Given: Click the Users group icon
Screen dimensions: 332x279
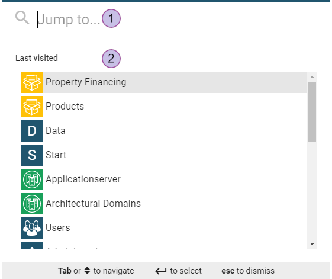Looking at the screenshot, I should coord(32,228).
